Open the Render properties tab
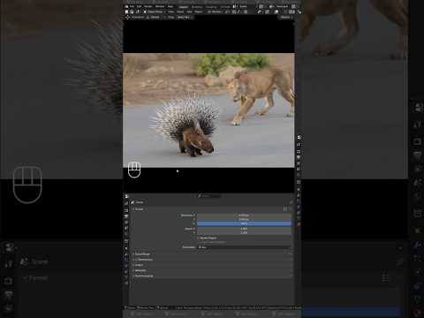Image resolution: width=424 pixels, height=318 pixels. tap(126, 210)
